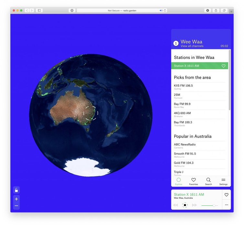244x226 pixels.
Task: Click the station panel scrollbar
Action: coord(229,80)
